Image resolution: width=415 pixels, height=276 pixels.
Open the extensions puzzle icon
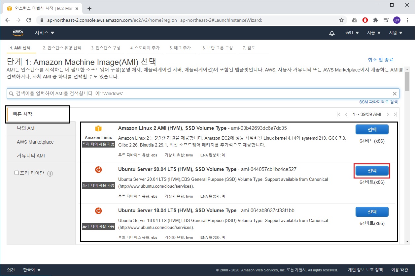375,20
